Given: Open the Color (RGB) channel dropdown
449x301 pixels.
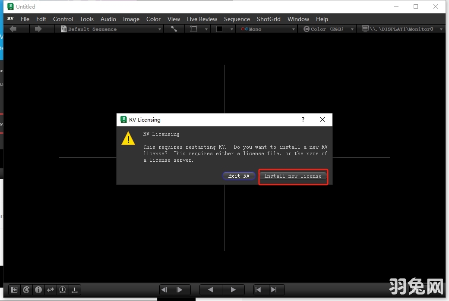Looking at the screenshot, I should [328, 29].
